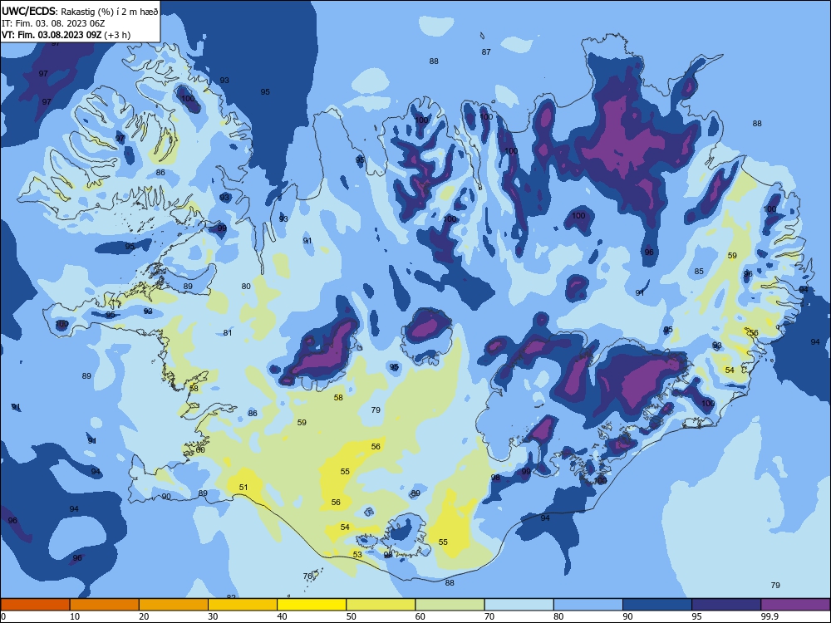This screenshot has height=623, width=831.
Task: Click the title 'UWC/ECDS: Rakastig (%) í 2 m hæð'
Action: [x=80, y=11]
